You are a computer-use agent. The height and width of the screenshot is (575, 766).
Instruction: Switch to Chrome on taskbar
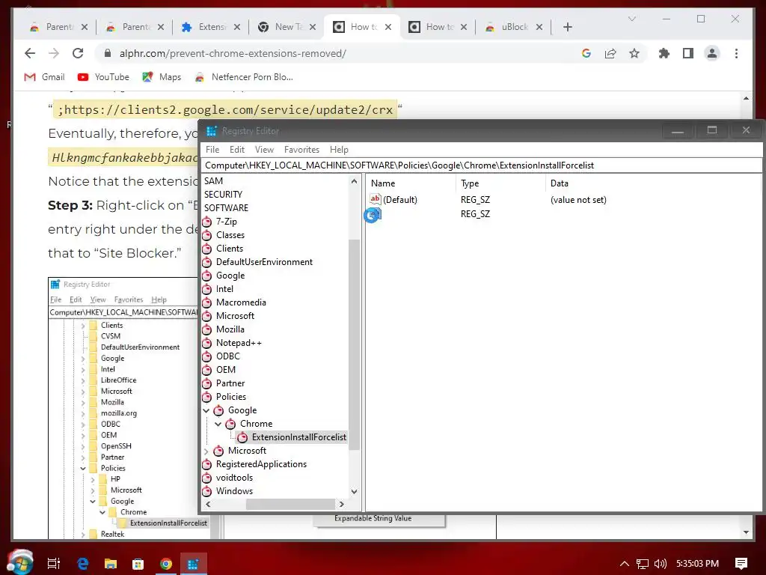pyautogui.click(x=165, y=564)
